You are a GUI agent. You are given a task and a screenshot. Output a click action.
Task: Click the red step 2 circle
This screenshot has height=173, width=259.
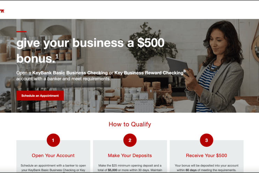pyautogui.click(x=130, y=140)
